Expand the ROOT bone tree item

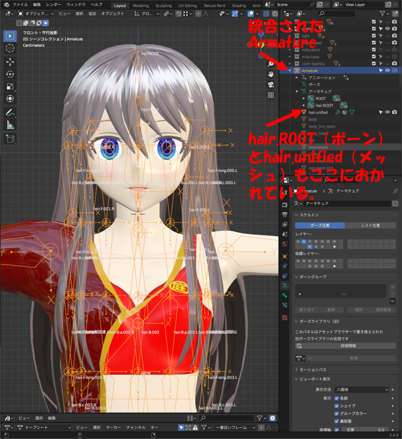click(304, 98)
